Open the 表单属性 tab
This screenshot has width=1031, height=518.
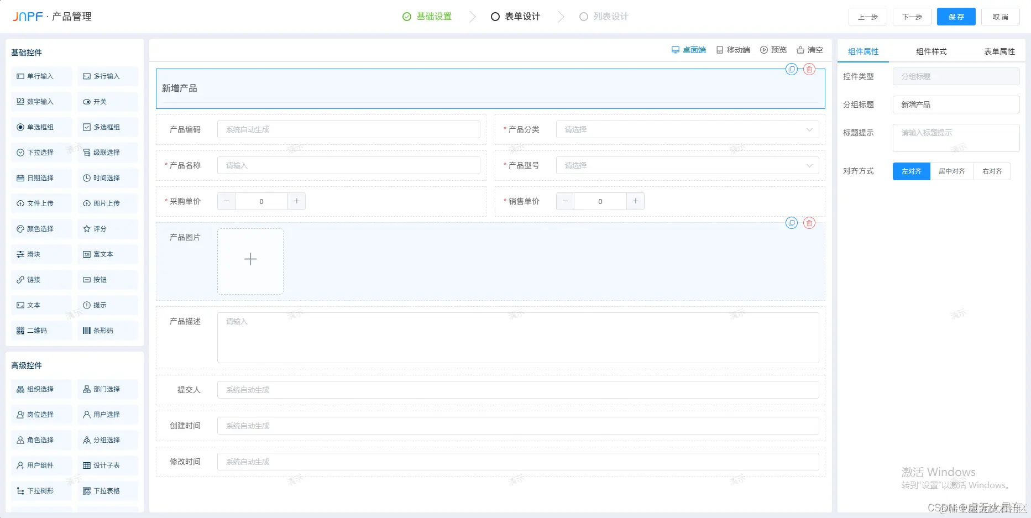(x=999, y=51)
